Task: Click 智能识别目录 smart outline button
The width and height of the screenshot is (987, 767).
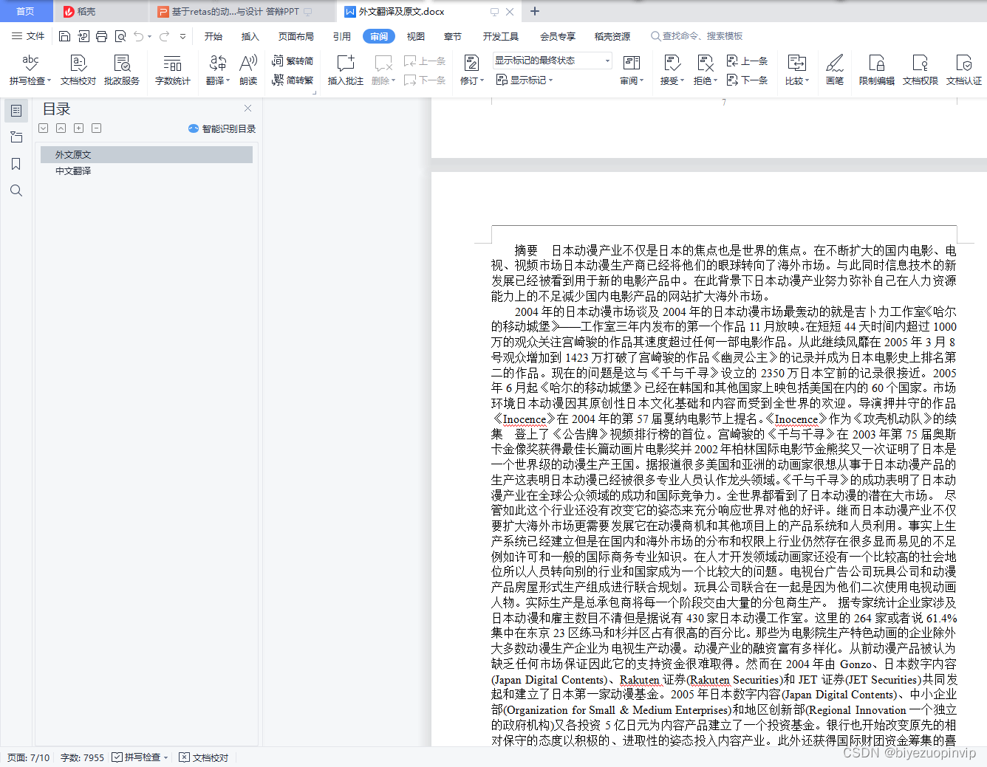Action: (222, 128)
